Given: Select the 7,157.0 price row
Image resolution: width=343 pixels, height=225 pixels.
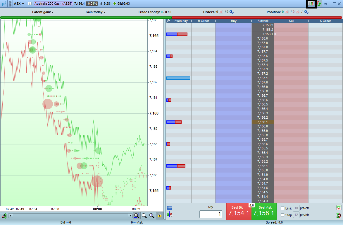Looking at the screenshot, I should (x=263, y=82).
